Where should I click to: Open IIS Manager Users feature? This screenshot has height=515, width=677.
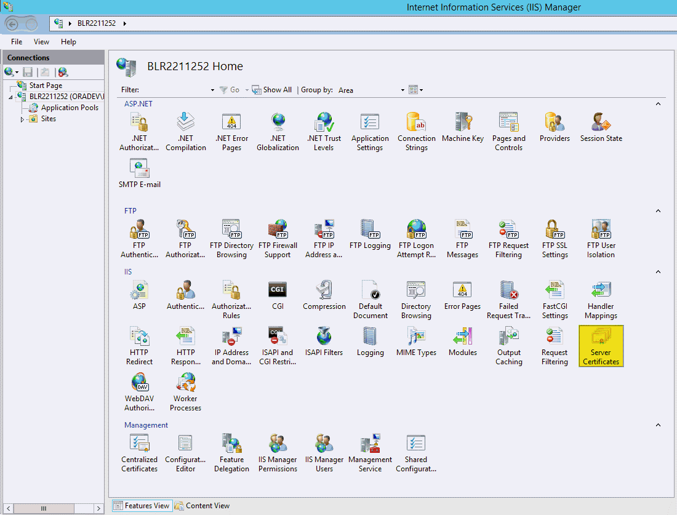click(x=324, y=453)
